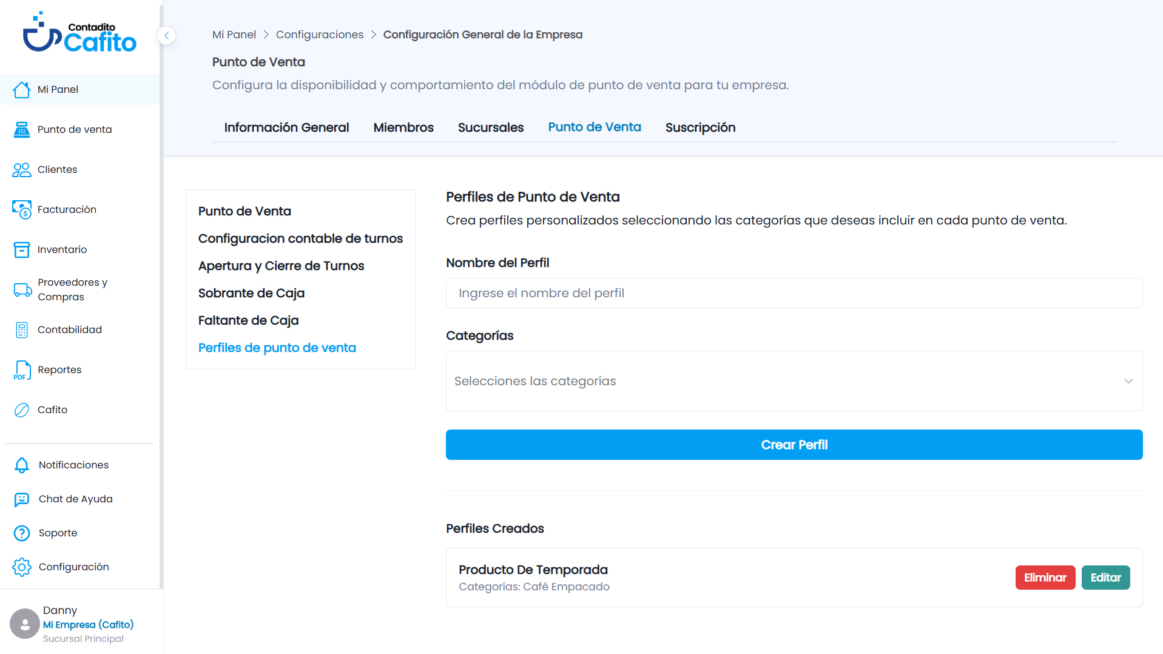This screenshot has width=1163, height=654.
Task: Select Perfiles de punto de venta section
Action: tap(277, 348)
